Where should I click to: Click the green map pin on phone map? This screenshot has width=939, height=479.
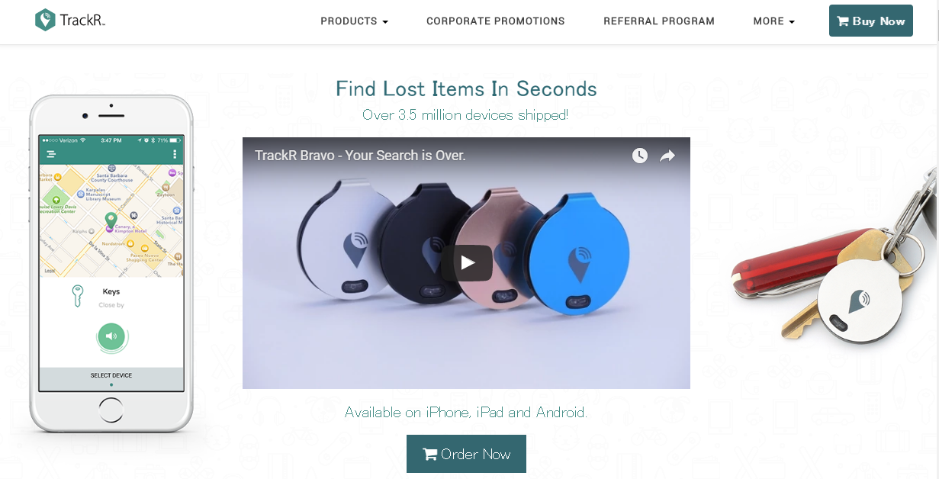coord(111,220)
